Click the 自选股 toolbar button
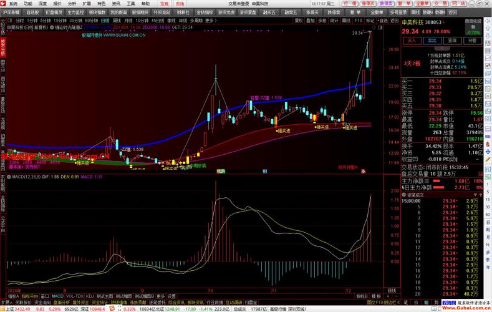 pos(32,12)
